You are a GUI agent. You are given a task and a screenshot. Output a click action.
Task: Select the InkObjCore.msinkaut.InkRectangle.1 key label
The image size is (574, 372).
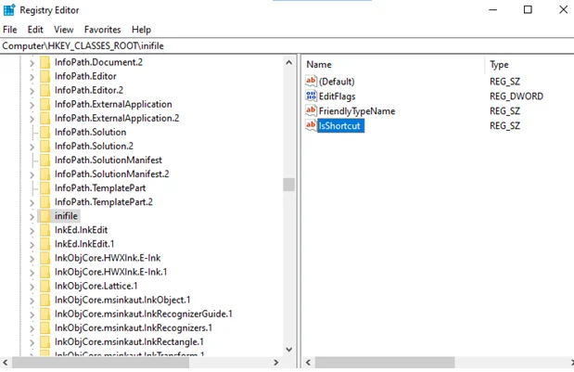[129, 342]
